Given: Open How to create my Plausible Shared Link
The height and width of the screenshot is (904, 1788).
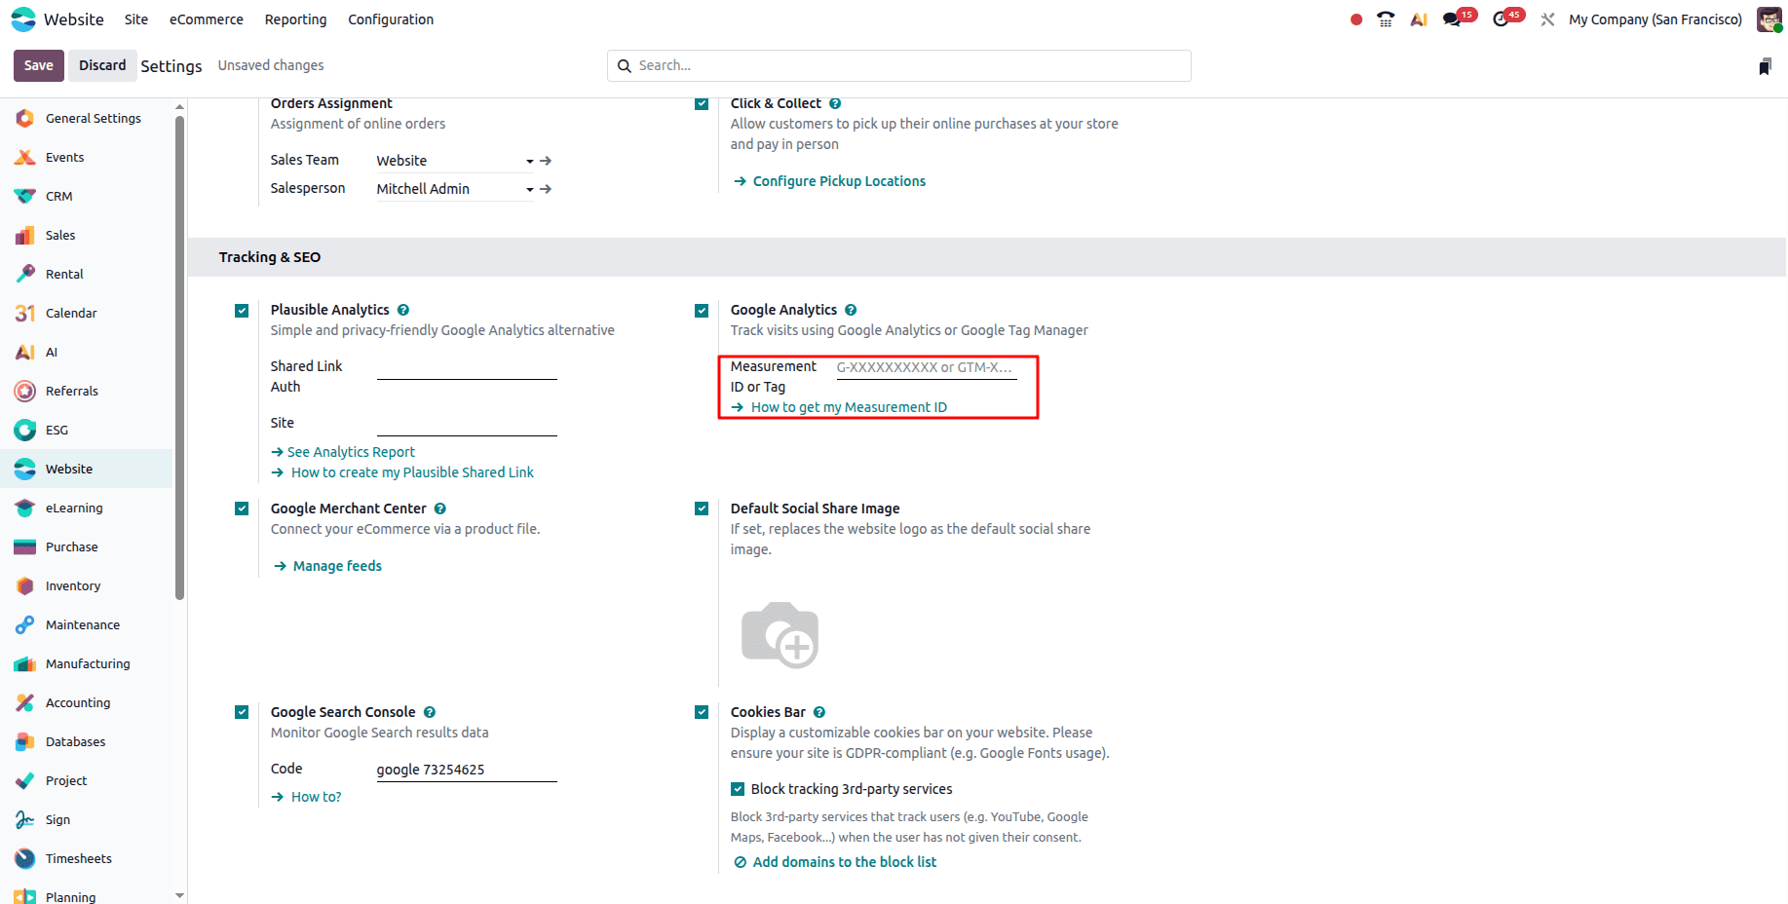Looking at the screenshot, I should pos(402,472).
